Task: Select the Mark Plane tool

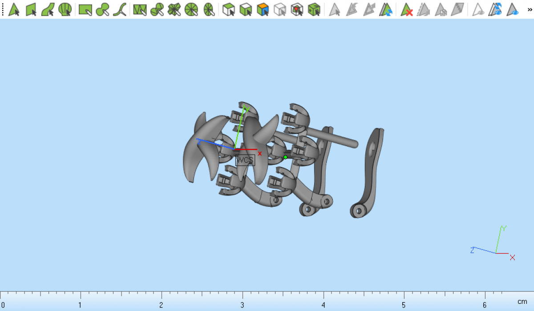Action: point(31,9)
